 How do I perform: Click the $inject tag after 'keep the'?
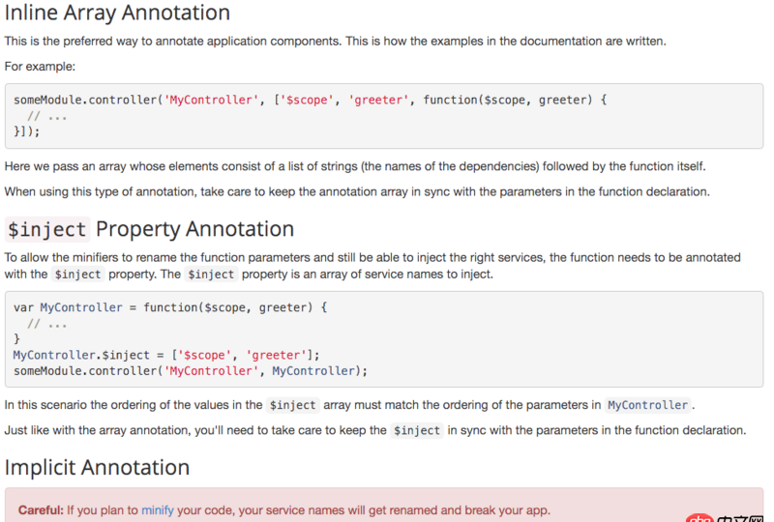pyautogui.click(x=417, y=430)
